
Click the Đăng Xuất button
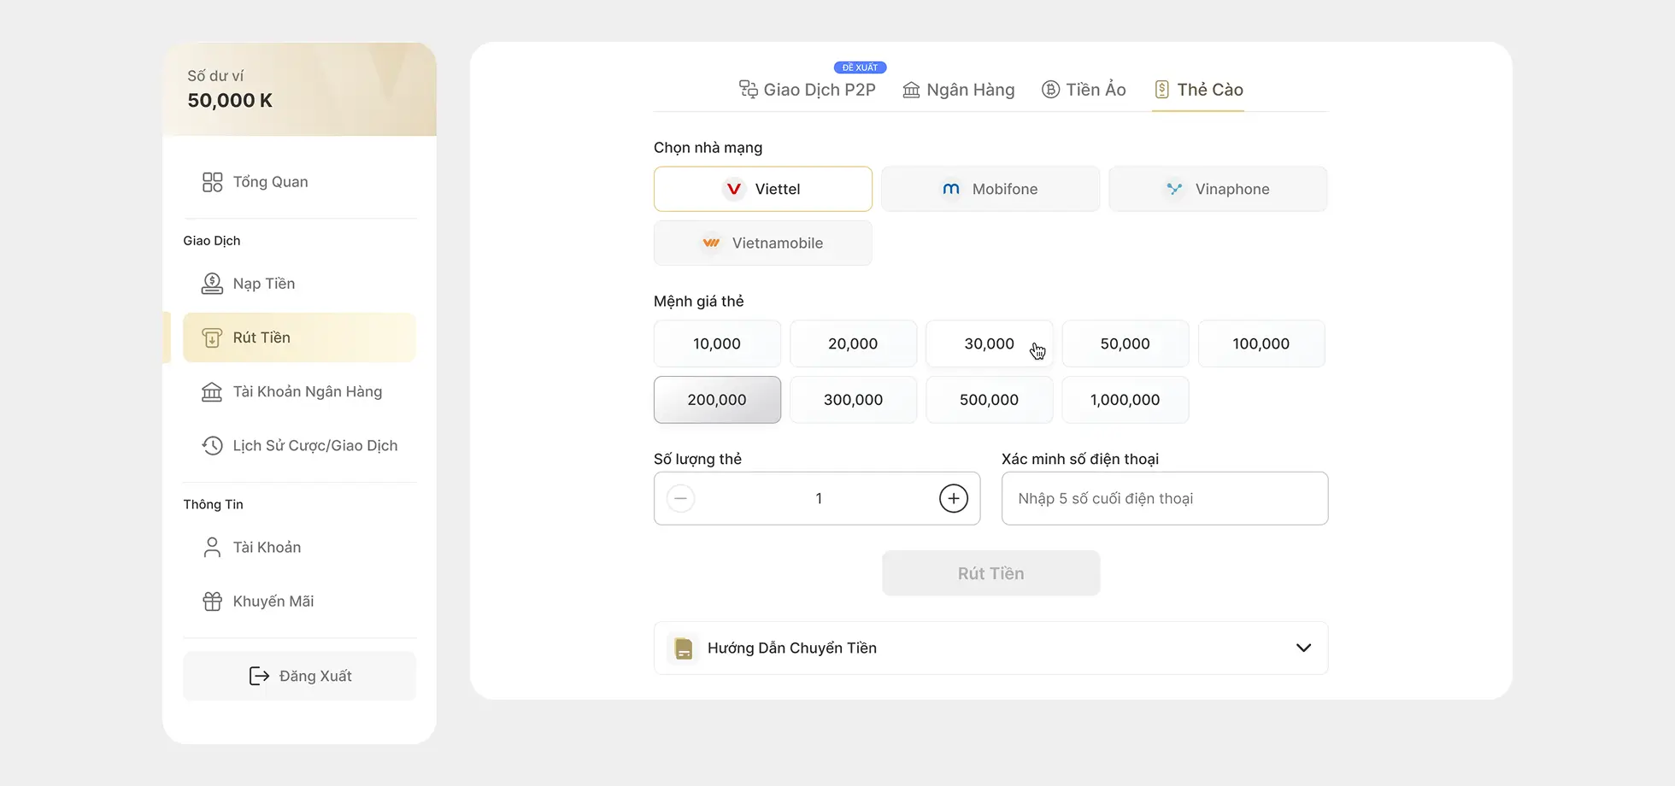pyautogui.click(x=299, y=676)
